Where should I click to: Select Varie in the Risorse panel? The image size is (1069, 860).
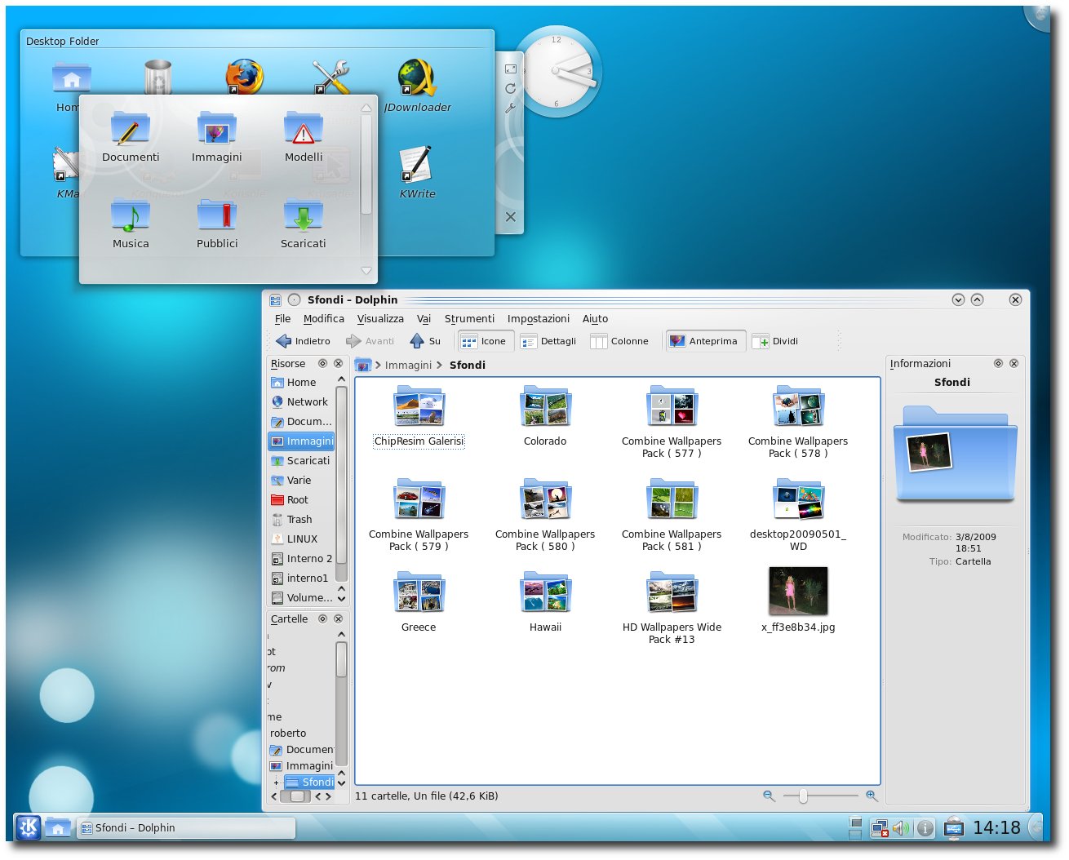pos(300,481)
